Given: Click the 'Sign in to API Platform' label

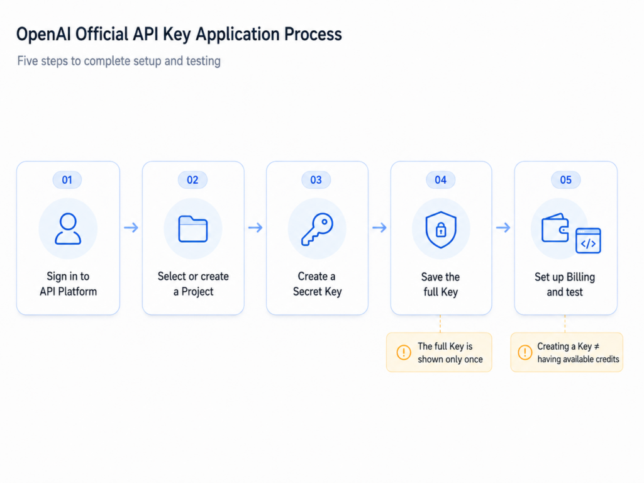Looking at the screenshot, I should 68,284.
